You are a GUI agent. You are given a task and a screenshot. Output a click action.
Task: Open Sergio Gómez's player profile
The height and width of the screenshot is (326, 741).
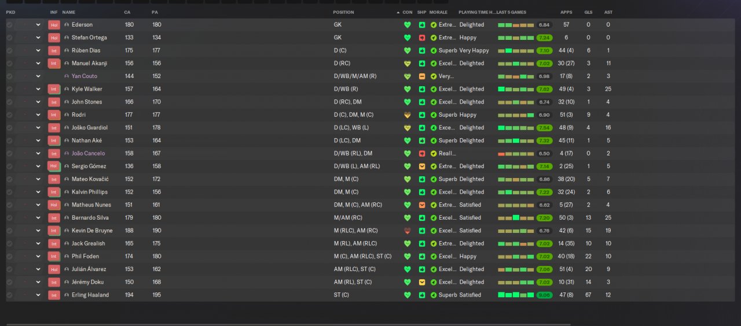90,166
